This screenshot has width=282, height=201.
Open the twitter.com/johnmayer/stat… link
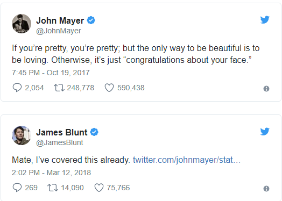tap(187, 160)
